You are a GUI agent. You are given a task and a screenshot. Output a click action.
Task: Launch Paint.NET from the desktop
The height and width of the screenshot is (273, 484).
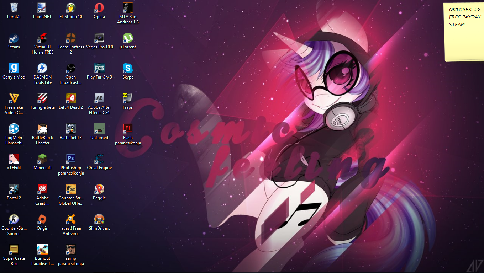(42, 7)
